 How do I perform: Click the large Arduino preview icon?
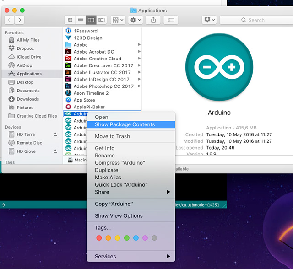click(x=219, y=68)
